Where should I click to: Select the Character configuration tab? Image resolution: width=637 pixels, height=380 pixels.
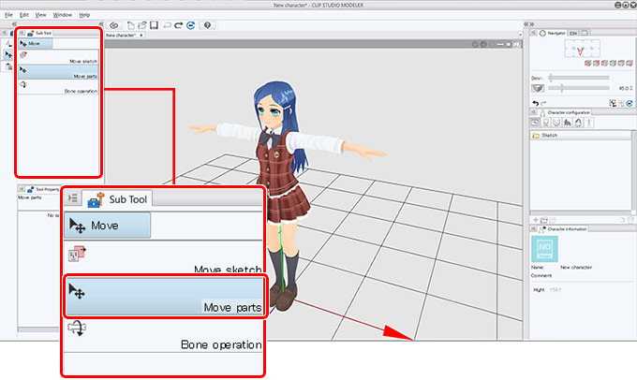(x=565, y=112)
